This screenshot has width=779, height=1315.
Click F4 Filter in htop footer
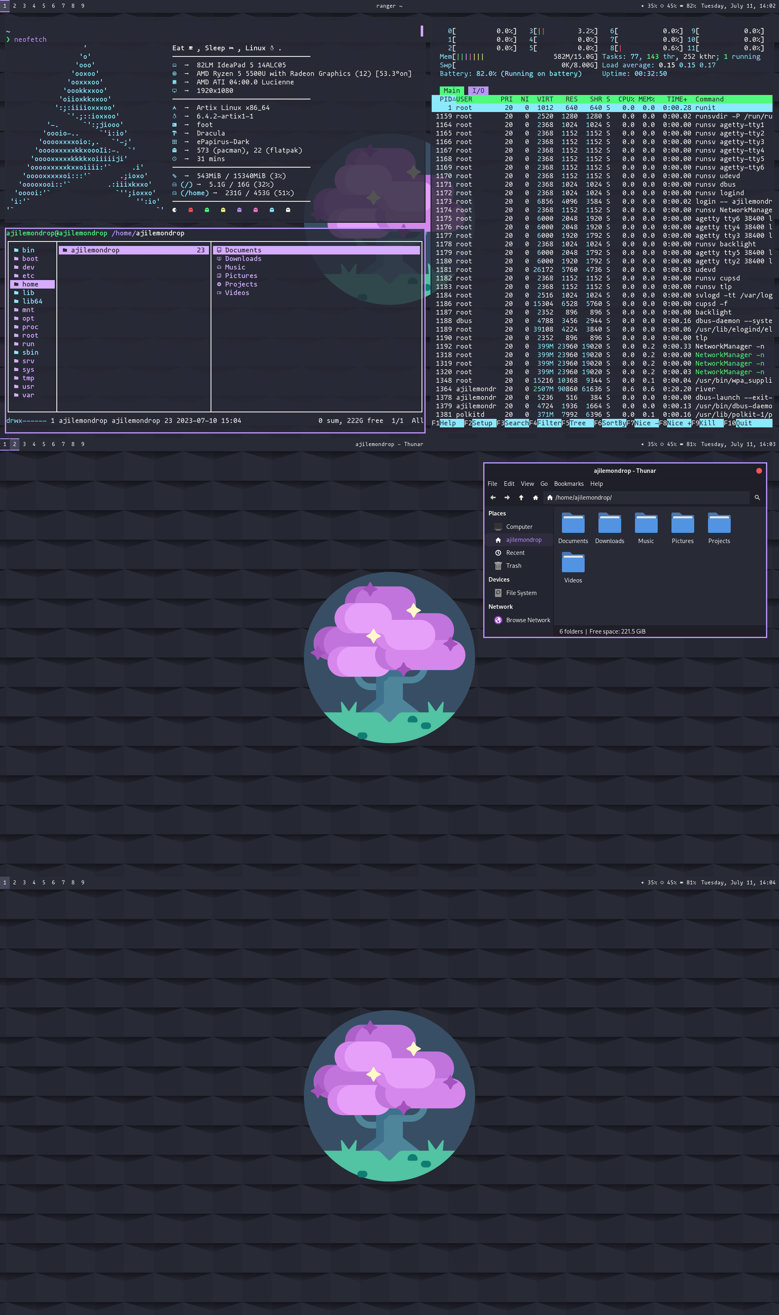[545, 423]
